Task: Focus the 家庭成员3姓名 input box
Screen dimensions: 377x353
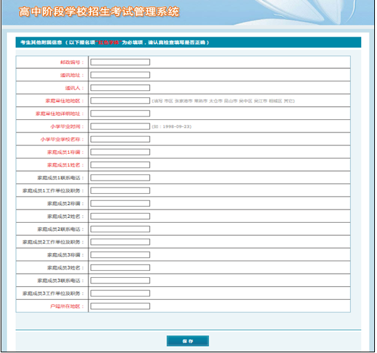Action: click(120, 268)
